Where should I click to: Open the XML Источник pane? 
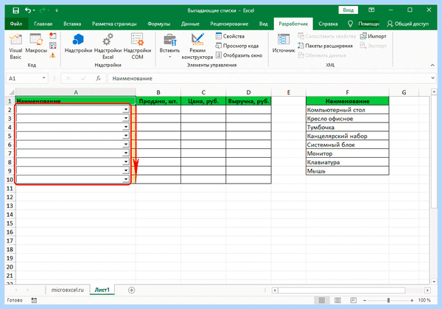[x=284, y=44]
